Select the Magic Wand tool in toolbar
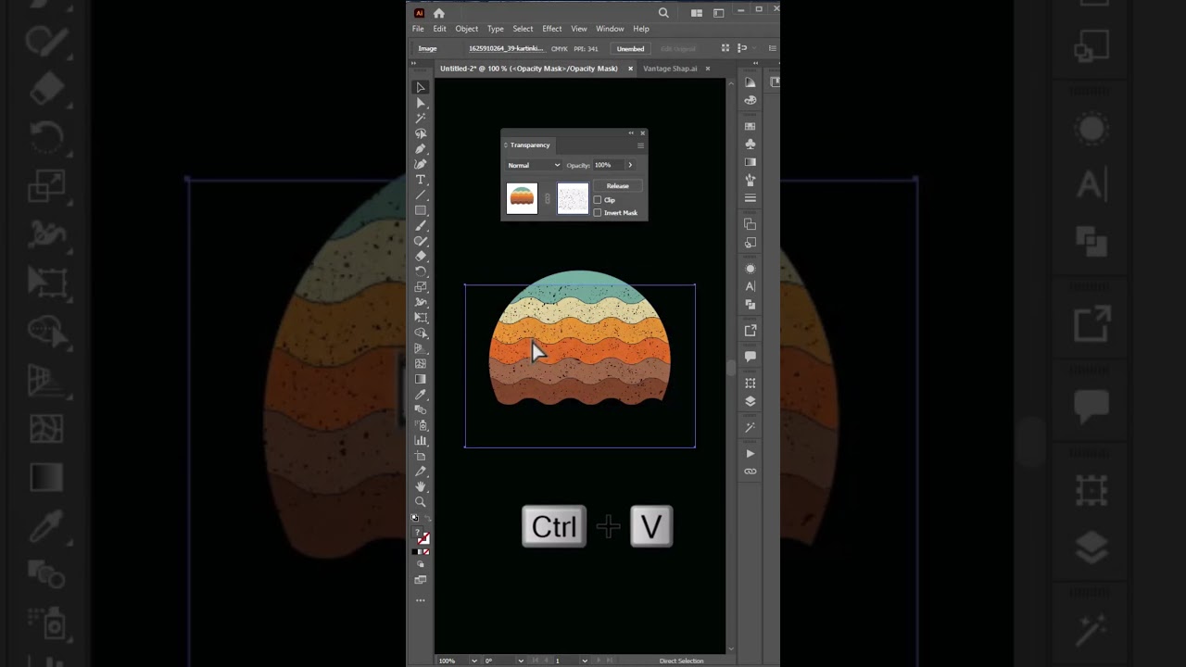The width and height of the screenshot is (1186, 667). (421, 119)
